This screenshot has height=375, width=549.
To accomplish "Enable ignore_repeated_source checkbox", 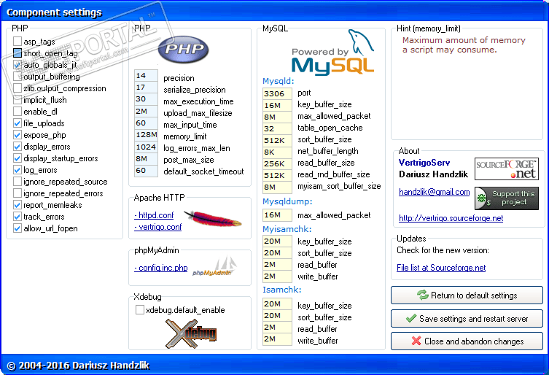I will (x=17, y=182).
